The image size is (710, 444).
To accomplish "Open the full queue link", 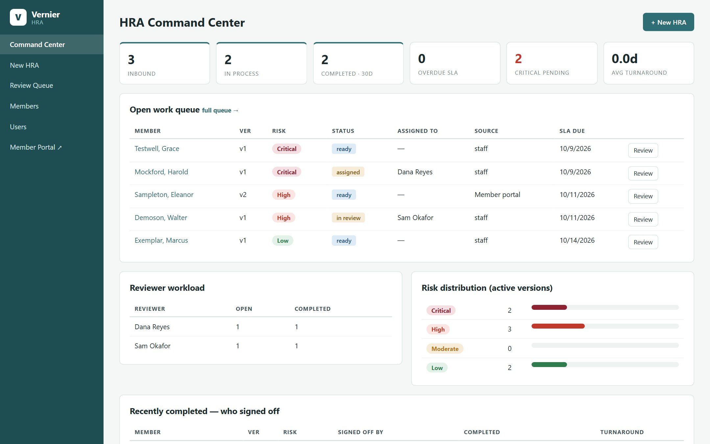I will (220, 111).
